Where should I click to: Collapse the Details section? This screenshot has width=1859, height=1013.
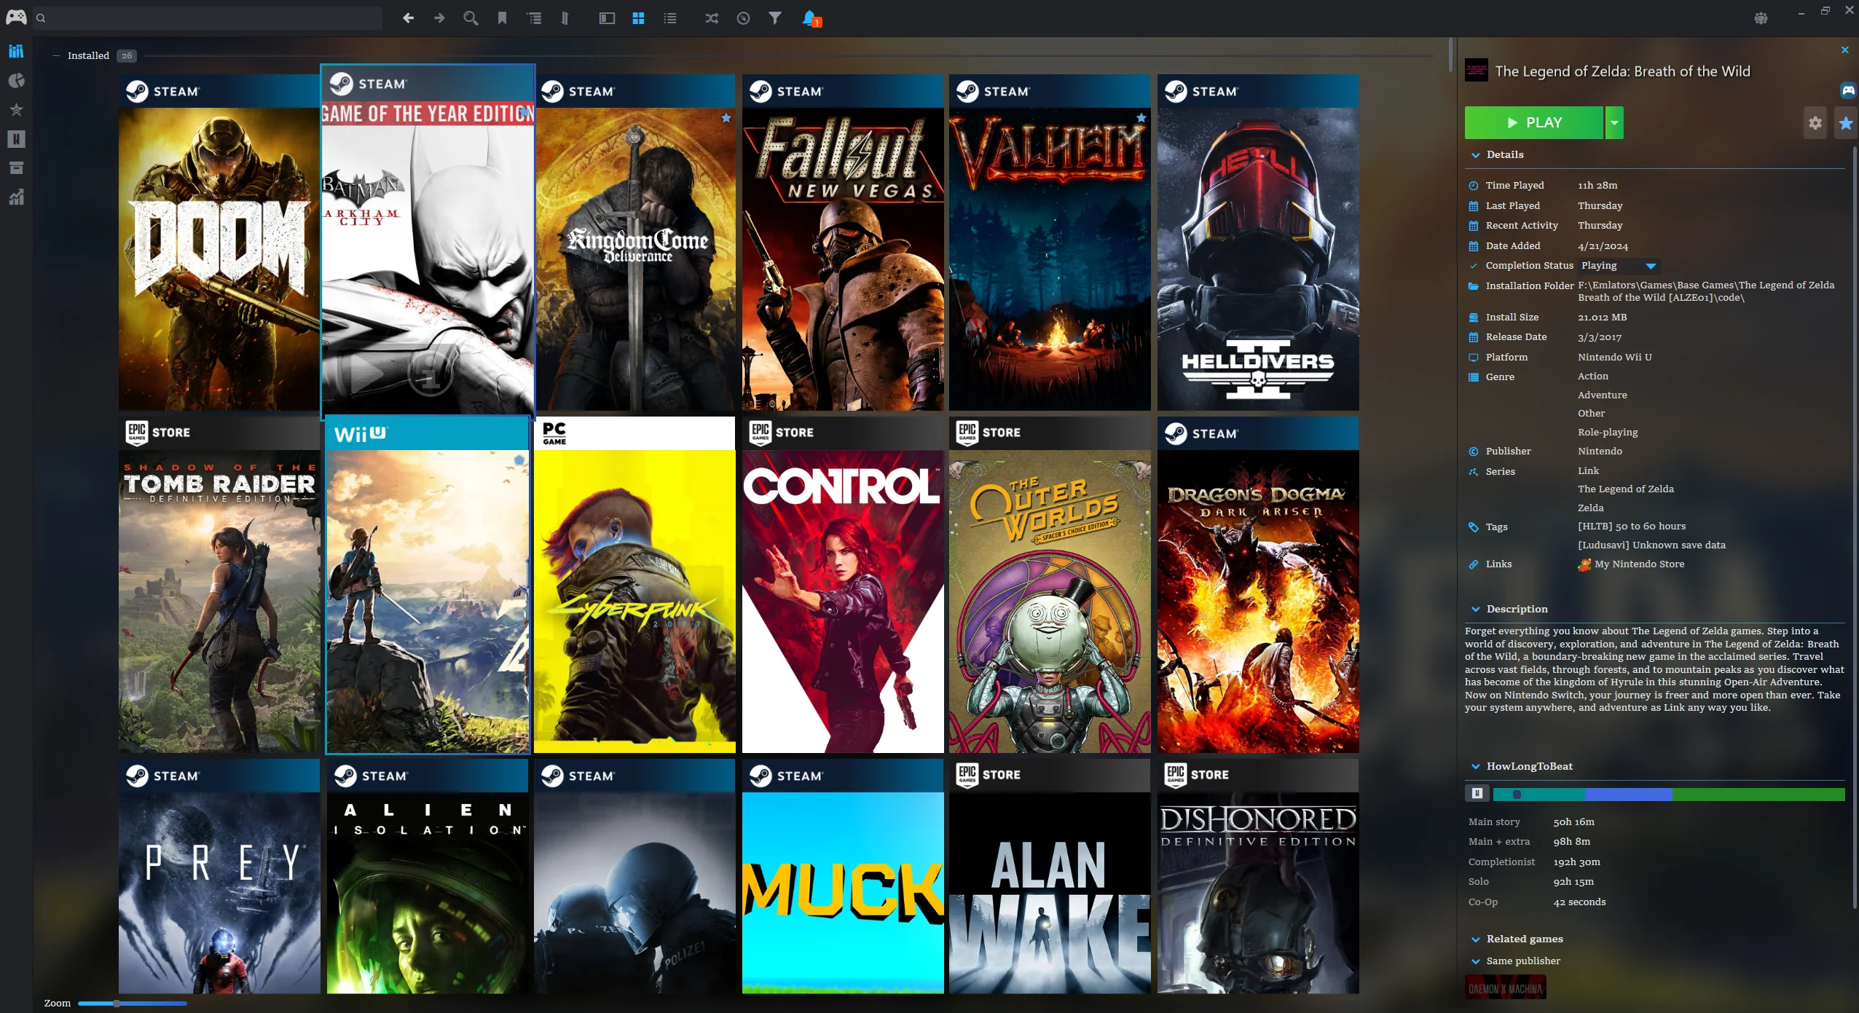(1475, 155)
